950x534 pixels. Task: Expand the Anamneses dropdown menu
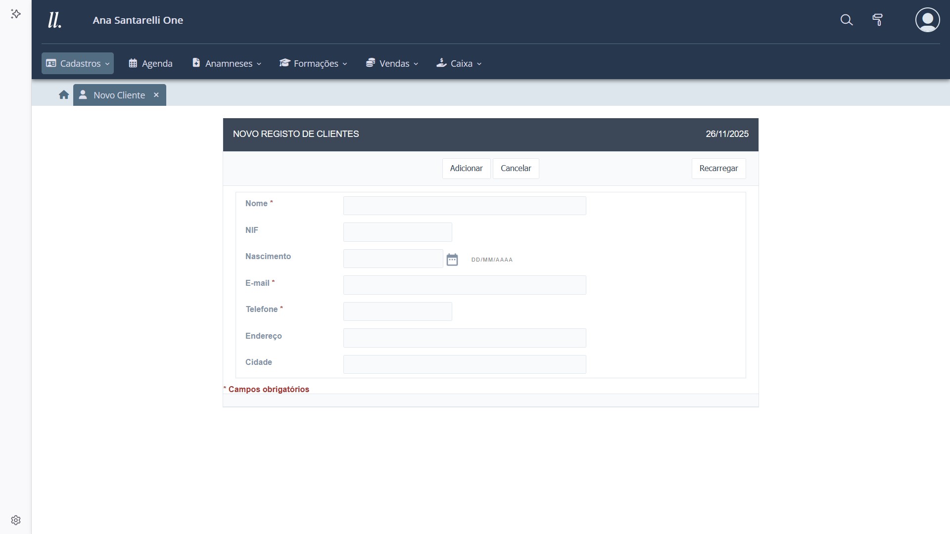pos(227,63)
